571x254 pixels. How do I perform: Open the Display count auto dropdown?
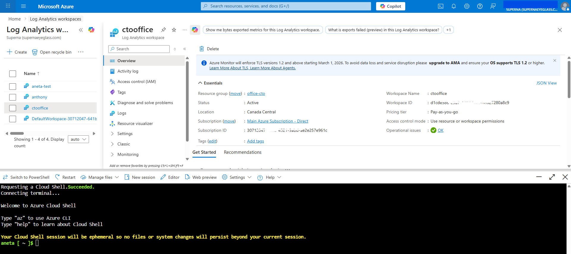pyautogui.click(x=78, y=139)
